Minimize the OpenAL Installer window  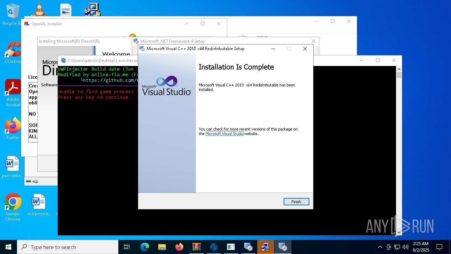coord(186,24)
